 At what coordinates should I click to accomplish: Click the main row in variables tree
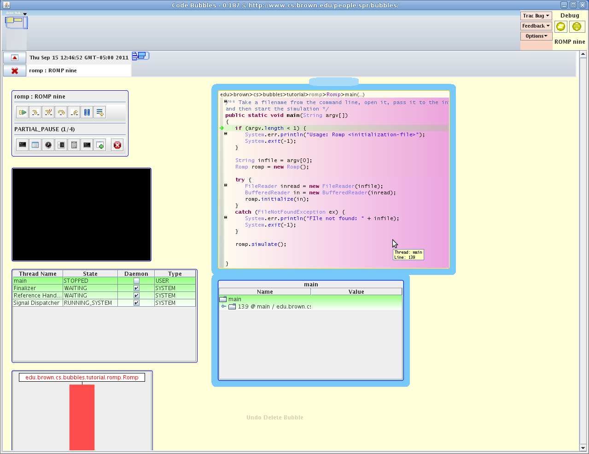(x=310, y=299)
